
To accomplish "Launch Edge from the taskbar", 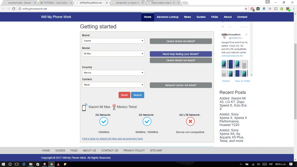I will [24, 164].
